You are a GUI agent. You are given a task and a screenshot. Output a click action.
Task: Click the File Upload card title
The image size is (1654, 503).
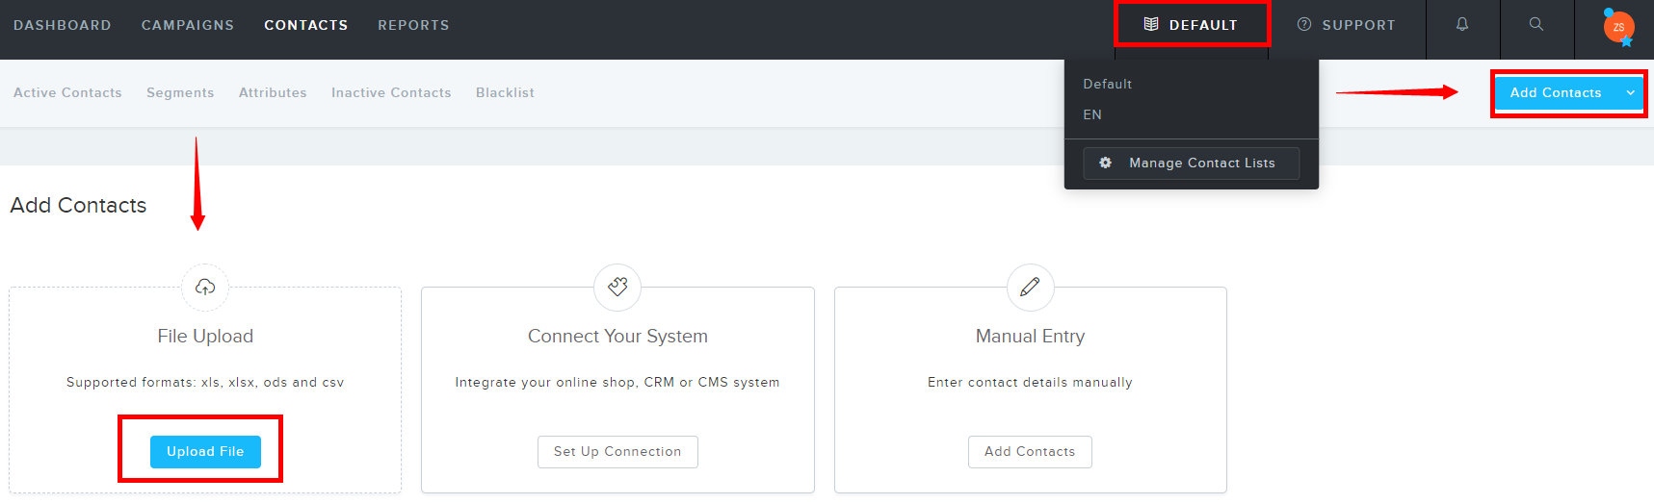(205, 337)
